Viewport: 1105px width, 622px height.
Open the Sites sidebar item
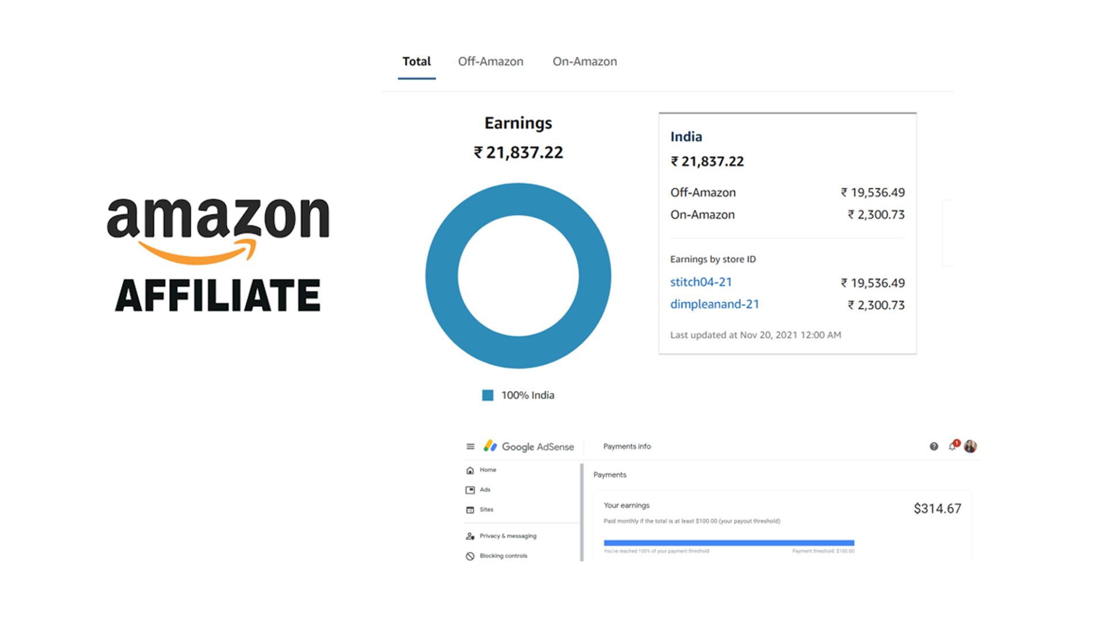(x=486, y=510)
